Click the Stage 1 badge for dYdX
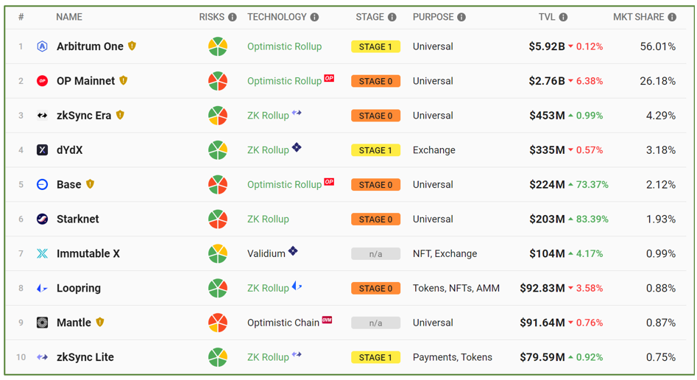Image resolution: width=697 pixels, height=380 pixels. pyautogui.click(x=375, y=150)
